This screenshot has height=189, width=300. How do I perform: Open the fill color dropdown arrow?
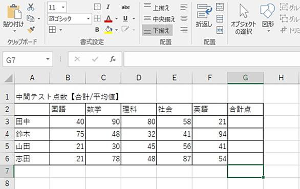click(116, 30)
